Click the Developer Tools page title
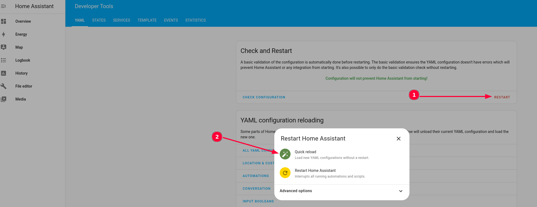The width and height of the screenshot is (537, 207). coord(94,6)
